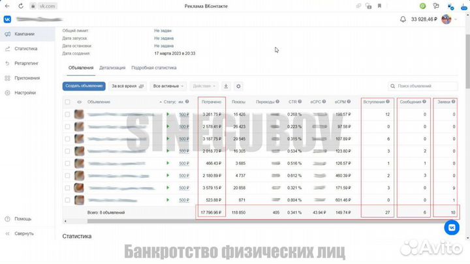Toggle status play icon in 601.46 ₽ eCPM row
The height and width of the screenshot is (264, 470).
pos(168,200)
